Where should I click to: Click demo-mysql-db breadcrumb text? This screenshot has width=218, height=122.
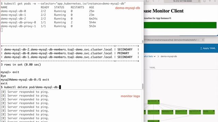[169, 57]
